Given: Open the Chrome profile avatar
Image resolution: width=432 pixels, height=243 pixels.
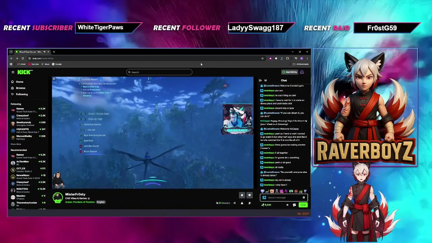Looking at the screenshot, I should 301,58.
